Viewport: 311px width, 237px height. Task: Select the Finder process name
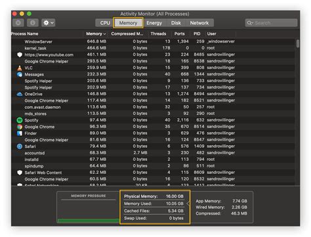(x=31, y=133)
